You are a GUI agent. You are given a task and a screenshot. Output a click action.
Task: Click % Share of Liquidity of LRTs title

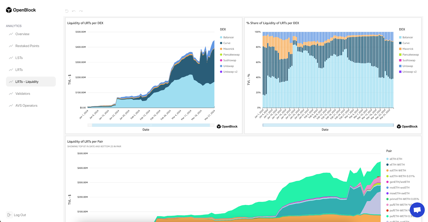point(273,23)
